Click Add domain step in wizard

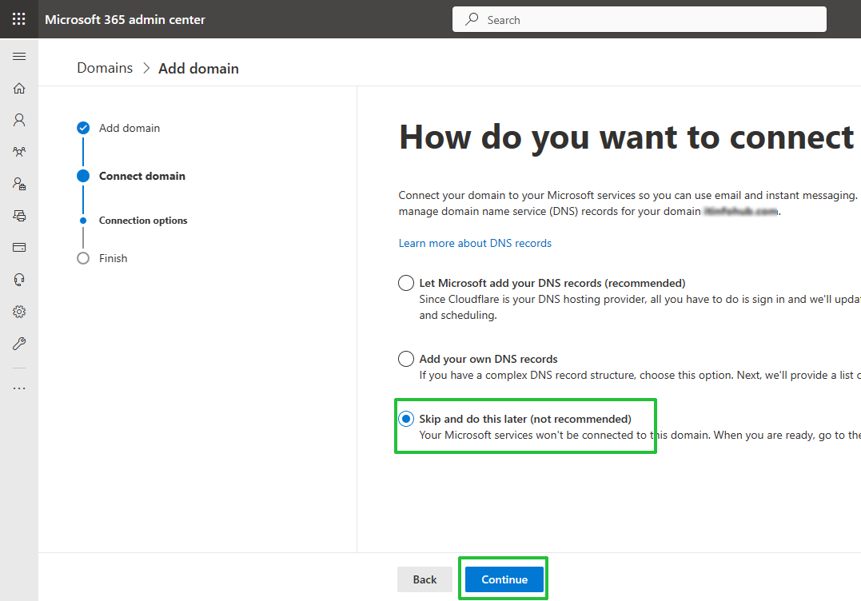(x=129, y=128)
